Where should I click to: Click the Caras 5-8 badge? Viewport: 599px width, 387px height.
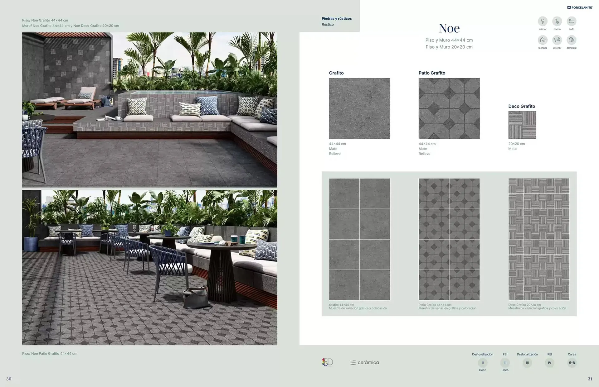click(x=572, y=363)
